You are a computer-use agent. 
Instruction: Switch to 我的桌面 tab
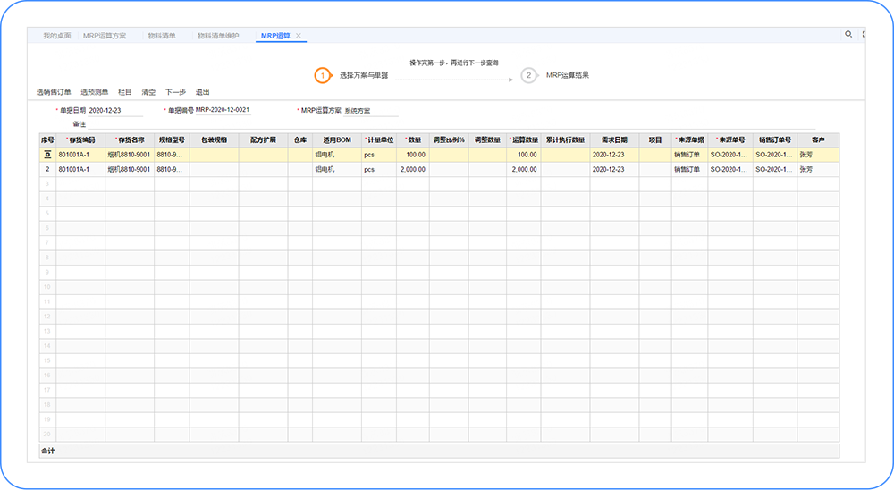pyautogui.click(x=57, y=36)
